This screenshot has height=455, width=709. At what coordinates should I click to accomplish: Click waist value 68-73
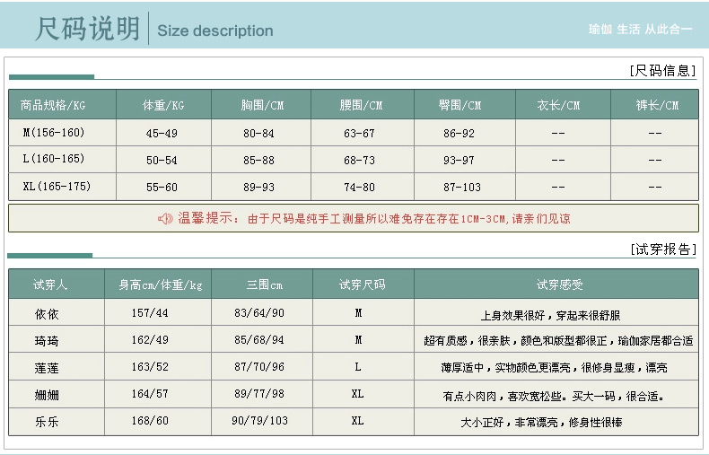(359, 160)
